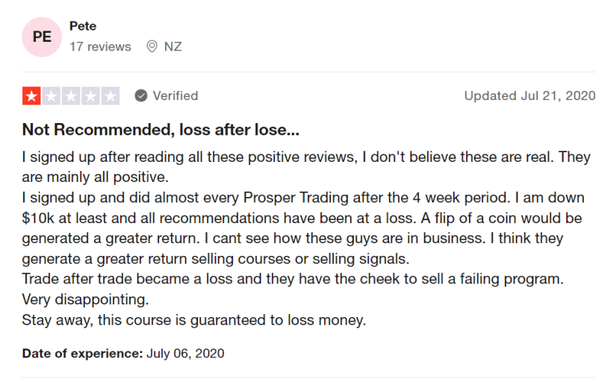The width and height of the screenshot is (616, 382).
Task: Click the Stay away, this course sentence
Action: pyautogui.click(x=193, y=320)
